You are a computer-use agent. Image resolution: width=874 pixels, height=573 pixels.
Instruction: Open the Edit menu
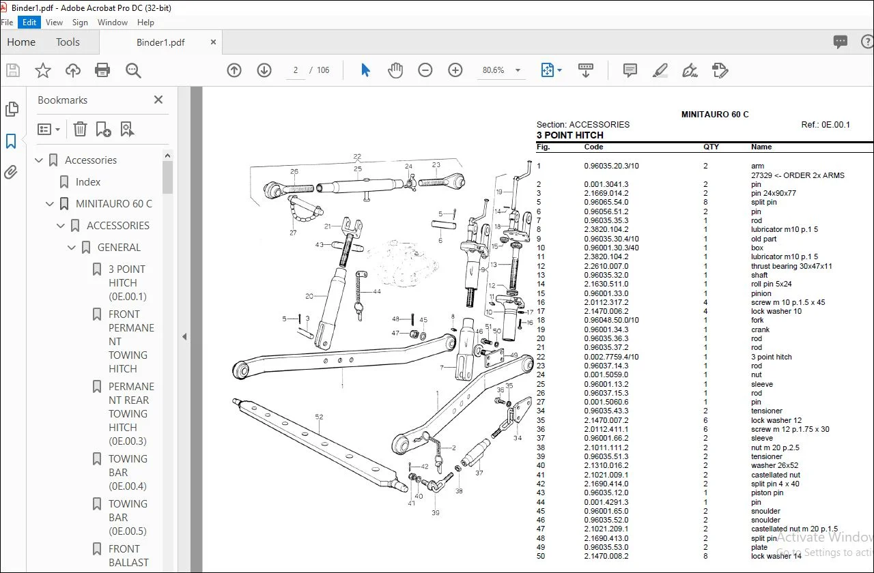click(29, 22)
